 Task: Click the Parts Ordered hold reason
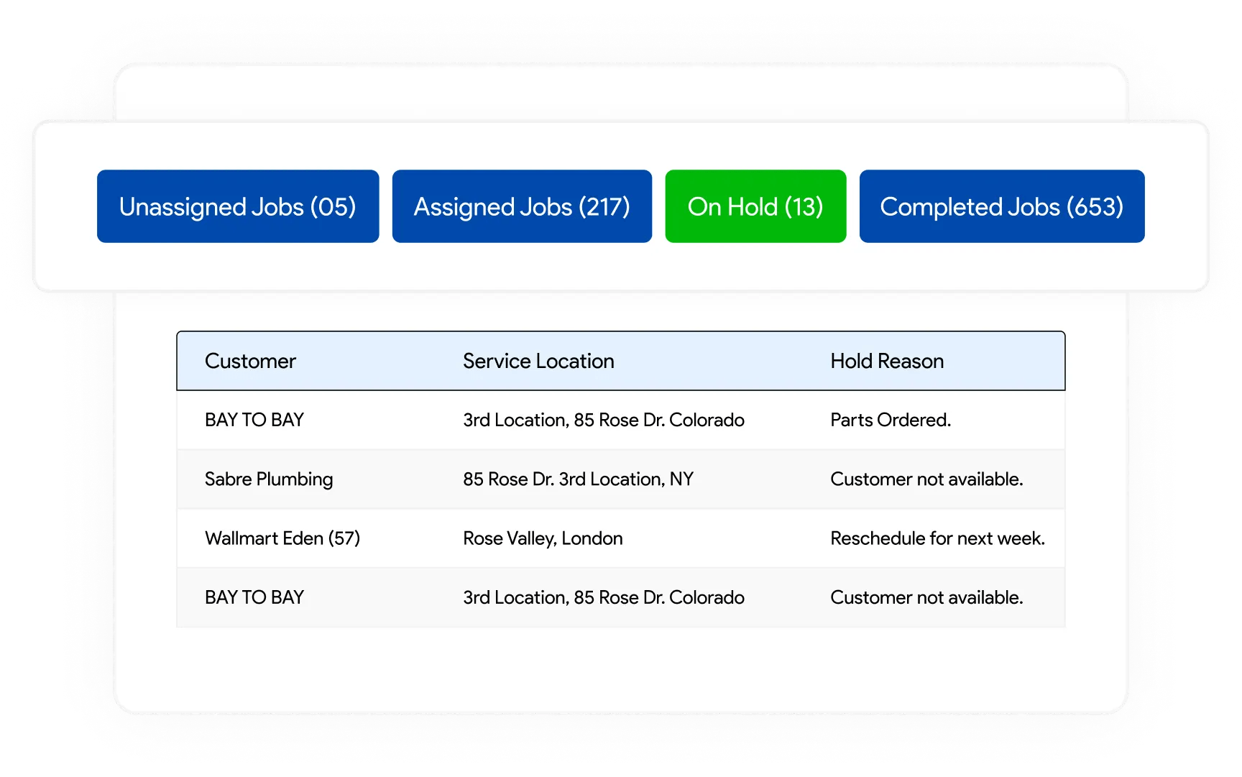click(891, 420)
